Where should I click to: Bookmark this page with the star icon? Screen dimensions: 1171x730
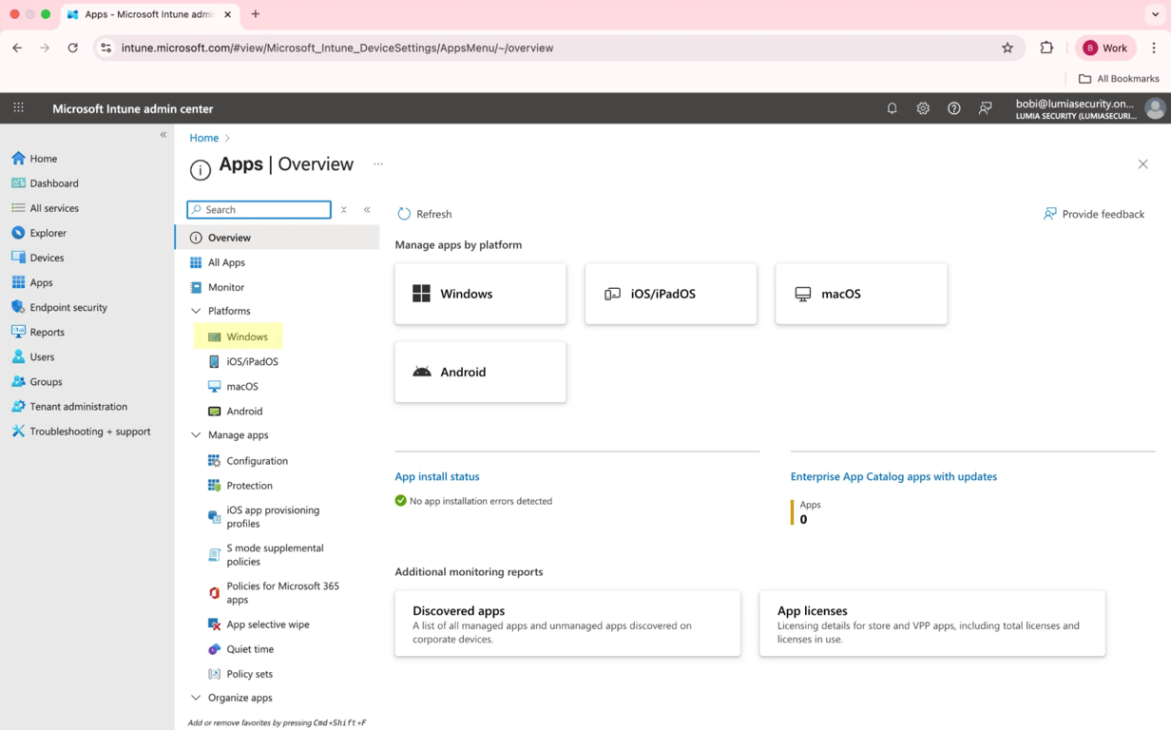click(1008, 48)
